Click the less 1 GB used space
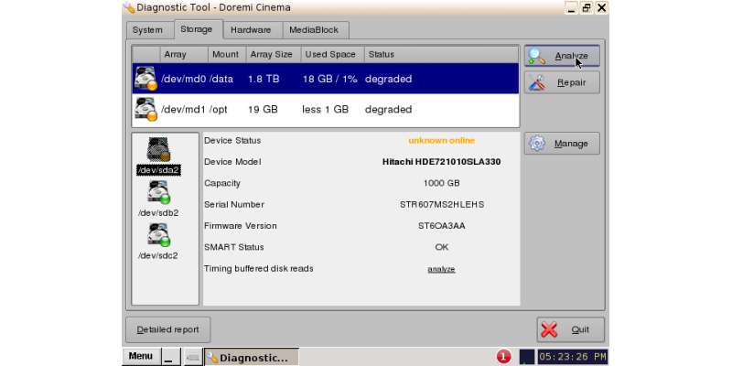732x366 pixels. pyautogui.click(x=326, y=109)
